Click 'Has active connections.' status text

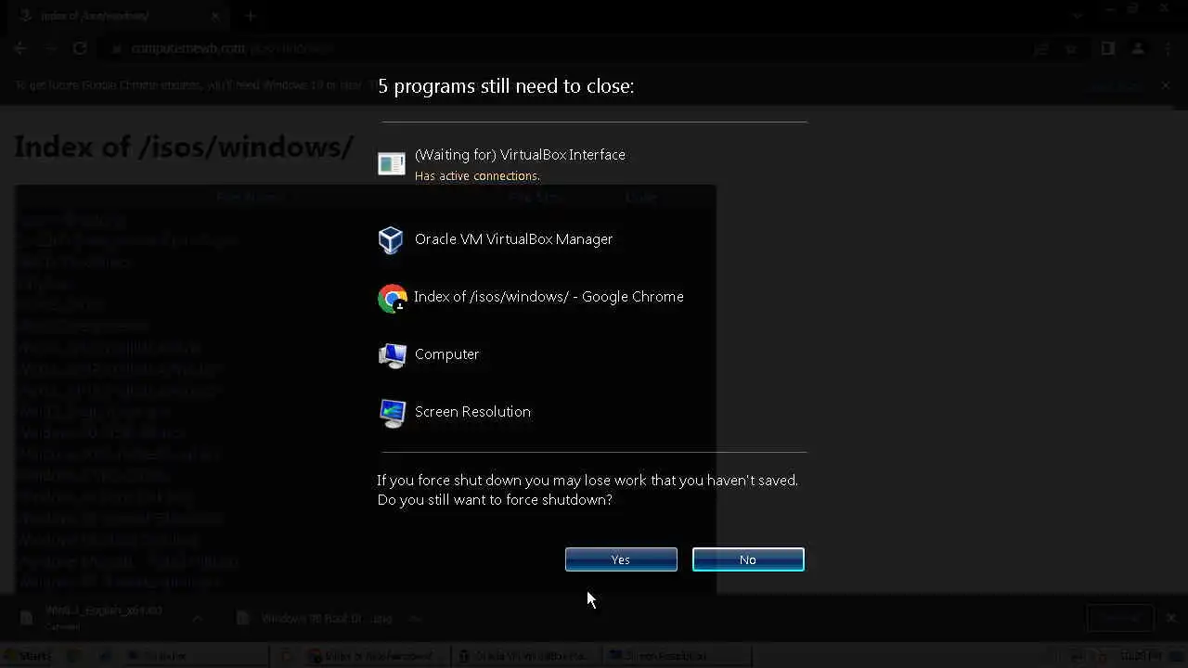477,175
